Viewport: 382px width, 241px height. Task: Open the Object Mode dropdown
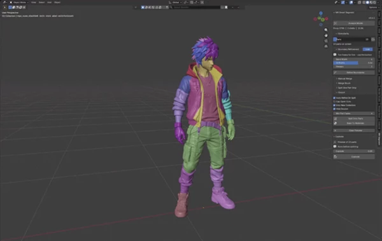(x=18, y=2)
